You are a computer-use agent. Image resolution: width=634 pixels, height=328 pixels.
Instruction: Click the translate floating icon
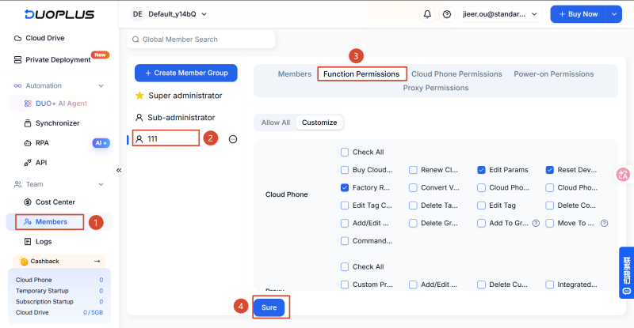[623, 175]
